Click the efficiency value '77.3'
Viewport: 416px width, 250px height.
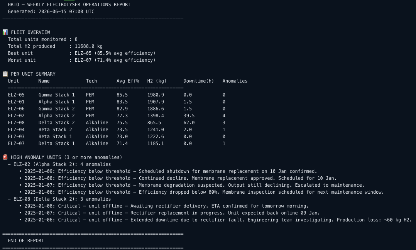click(x=122, y=116)
